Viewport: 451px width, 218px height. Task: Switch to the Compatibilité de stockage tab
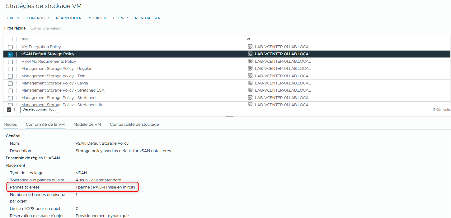coord(134,124)
